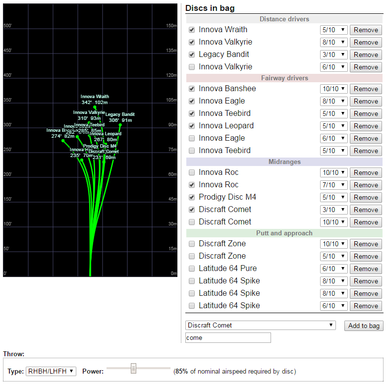This screenshot has height=384, width=386.
Task: Check the Discraft Zone 5/10 checkbox
Action: [192, 256]
